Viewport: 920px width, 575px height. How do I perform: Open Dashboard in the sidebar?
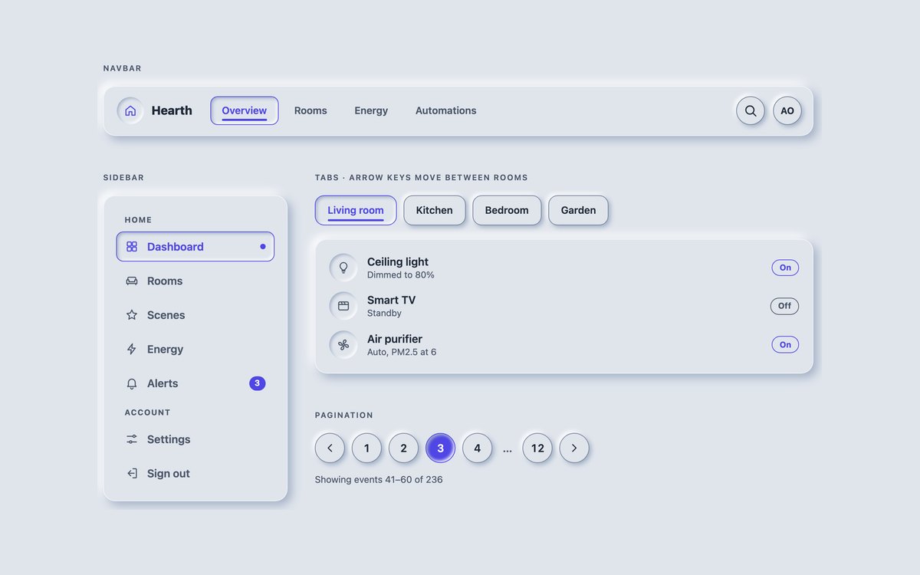coord(195,247)
